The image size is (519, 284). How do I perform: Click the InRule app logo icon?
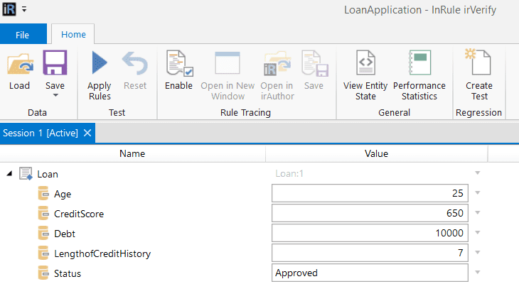pyautogui.click(x=10, y=10)
